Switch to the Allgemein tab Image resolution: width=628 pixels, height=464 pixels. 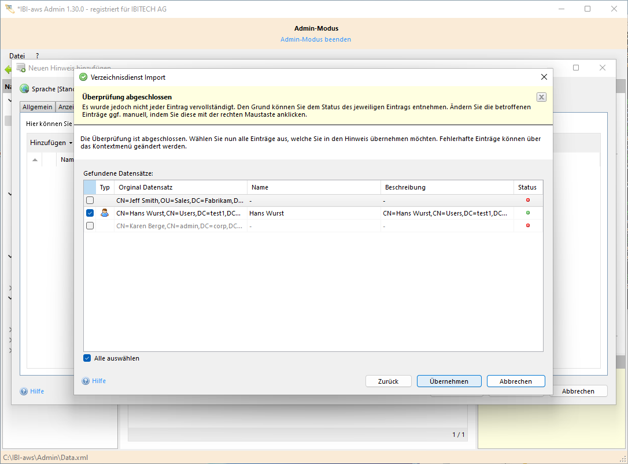37,106
